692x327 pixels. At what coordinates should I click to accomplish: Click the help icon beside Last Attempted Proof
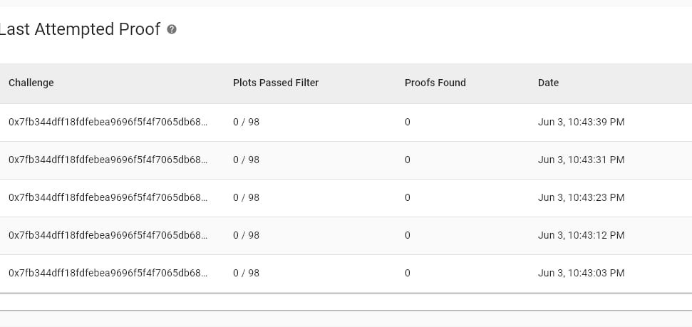tap(172, 30)
